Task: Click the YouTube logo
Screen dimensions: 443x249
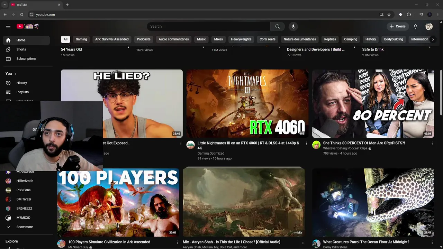Action: pyautogui.click(x=28, y=26)
